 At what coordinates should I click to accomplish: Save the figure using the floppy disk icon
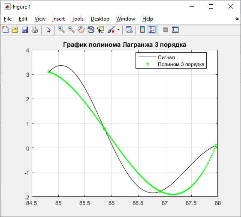coord(25,30)
